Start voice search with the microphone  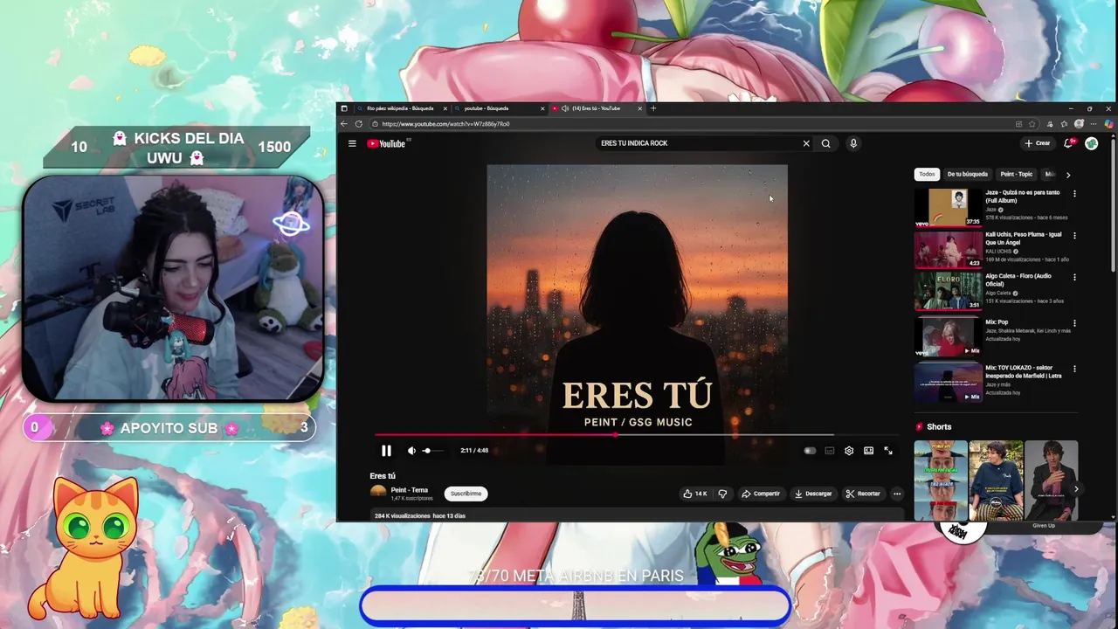[853, 143]
